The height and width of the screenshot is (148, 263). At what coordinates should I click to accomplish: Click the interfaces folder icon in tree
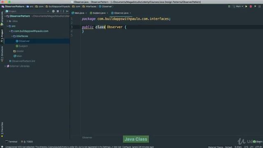(14, 36)
